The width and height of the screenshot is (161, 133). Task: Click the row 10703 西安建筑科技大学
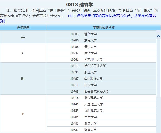102,91
